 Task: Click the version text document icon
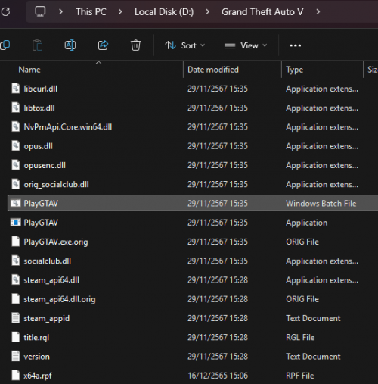coord(16,357)
